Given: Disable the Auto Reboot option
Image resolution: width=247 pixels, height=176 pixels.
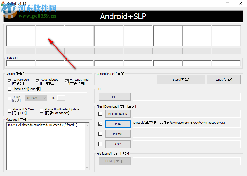Looking at the screenshot, I should coord(37,81).
